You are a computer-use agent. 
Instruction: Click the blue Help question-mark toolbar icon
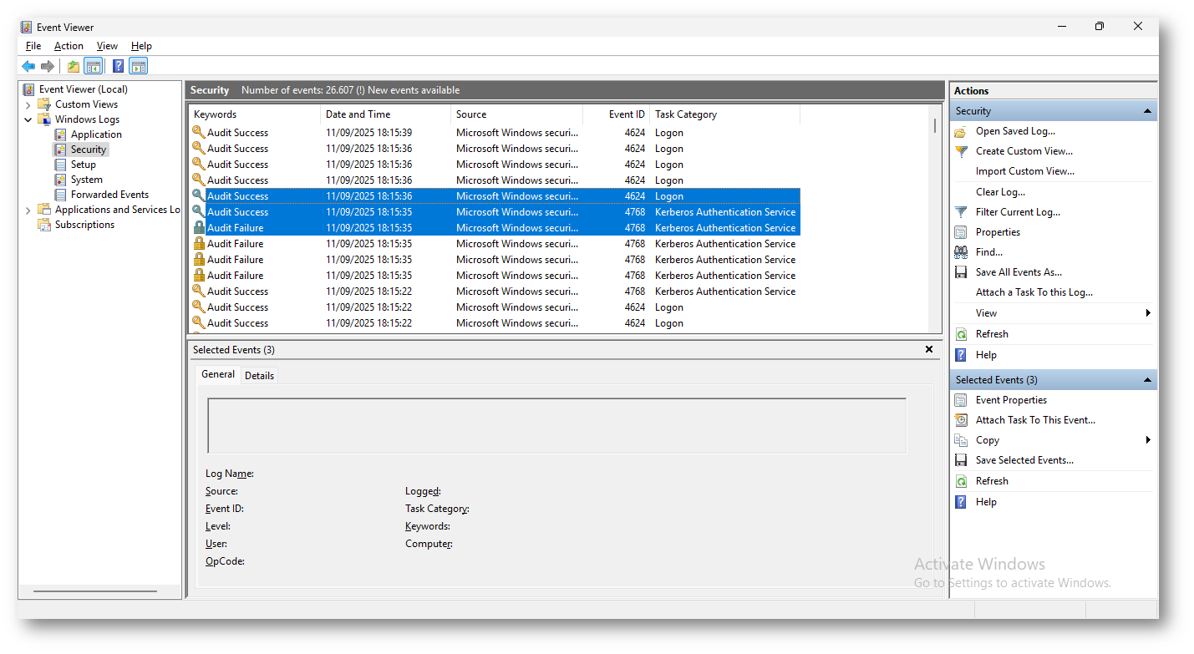tap(119, 67)
